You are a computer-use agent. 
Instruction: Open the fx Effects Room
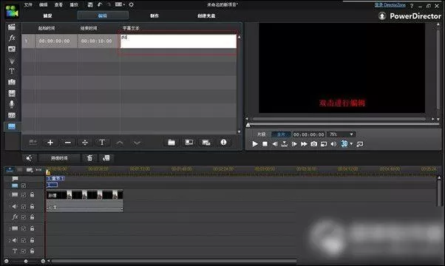pos(12,38)
